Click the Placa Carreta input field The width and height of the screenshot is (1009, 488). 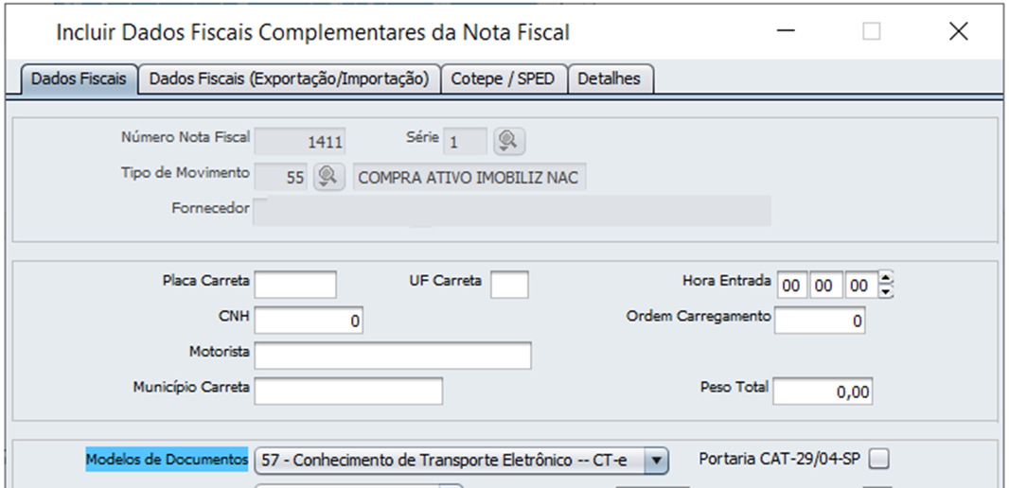(x=295, y=285)
